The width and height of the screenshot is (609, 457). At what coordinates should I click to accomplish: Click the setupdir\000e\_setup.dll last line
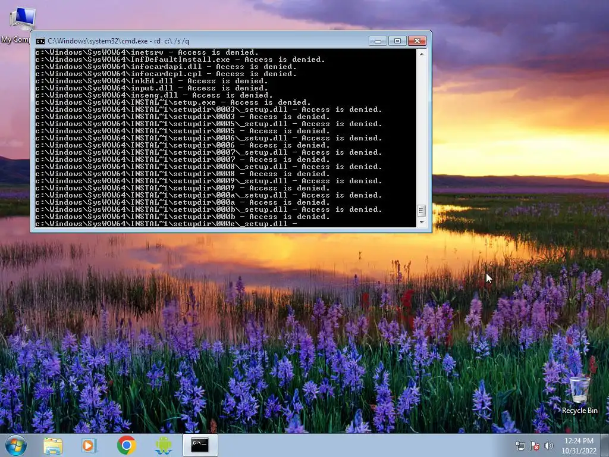167,224
